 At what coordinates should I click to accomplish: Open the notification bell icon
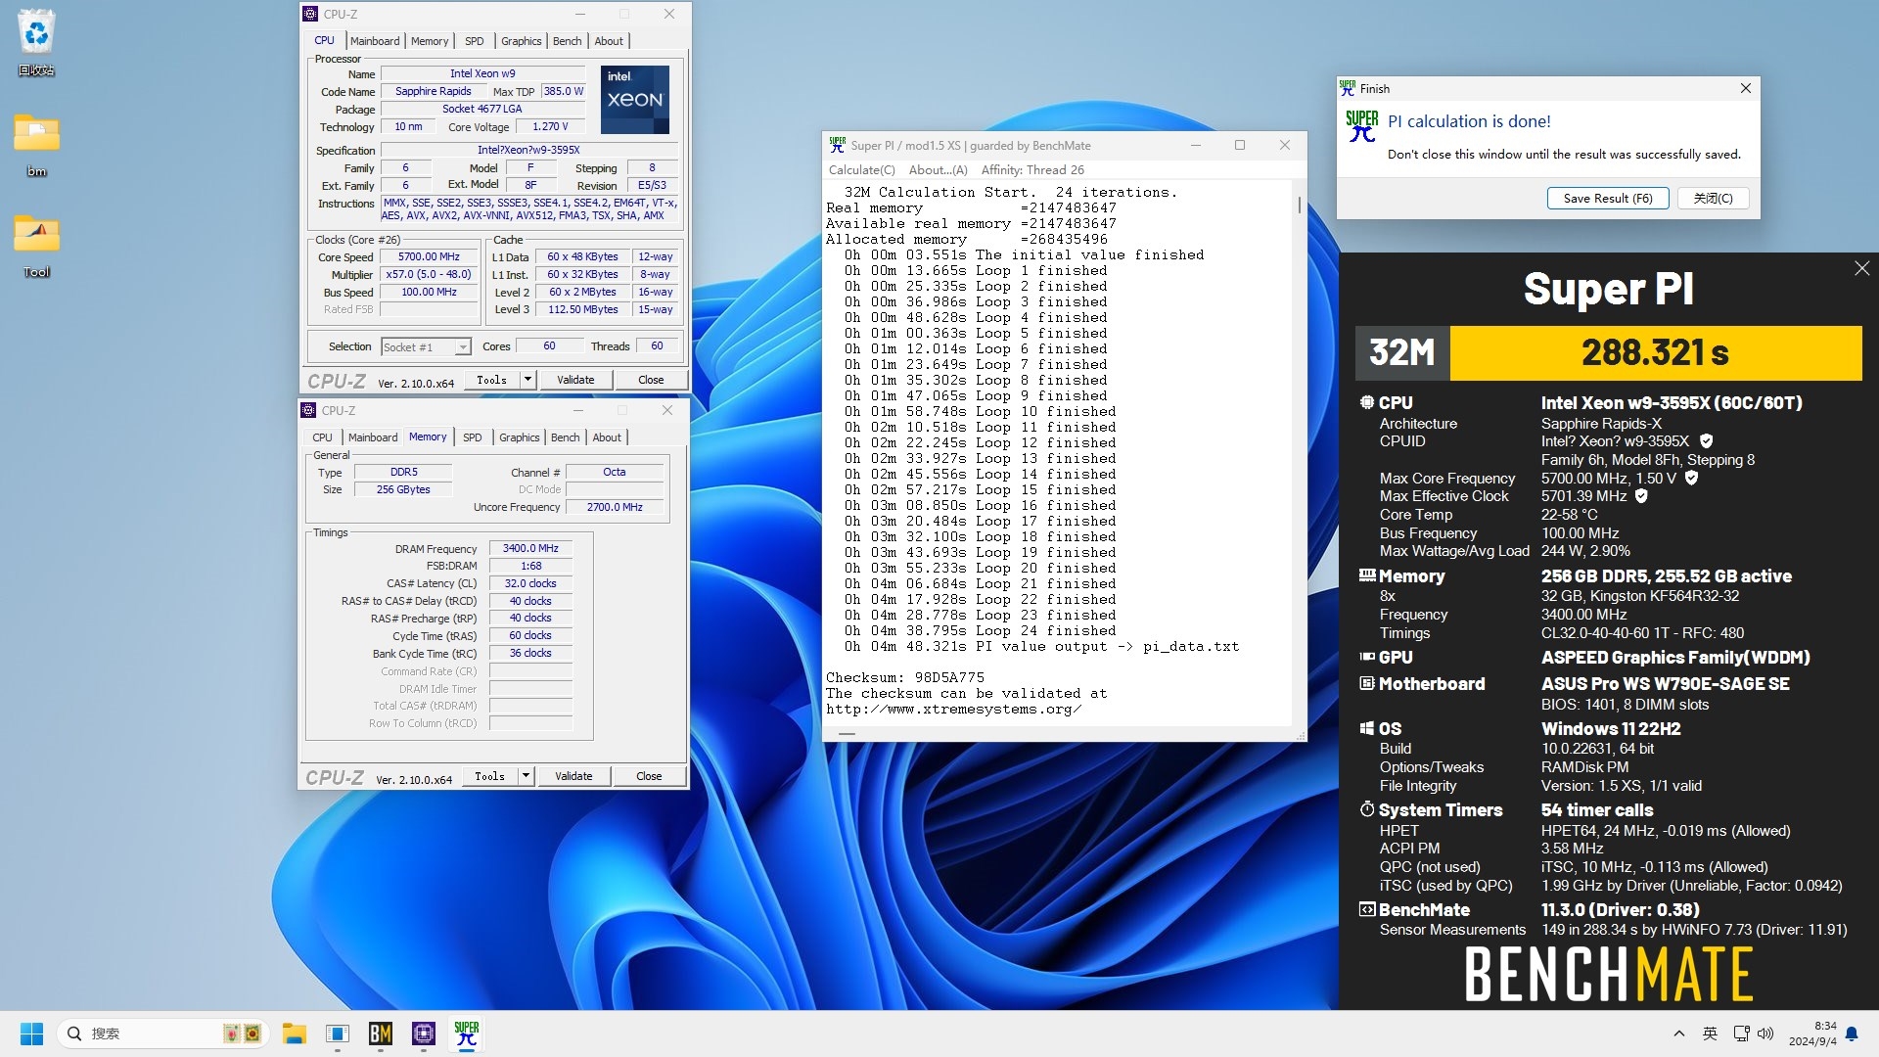pyautogui.click(x=1852, y=1034)
